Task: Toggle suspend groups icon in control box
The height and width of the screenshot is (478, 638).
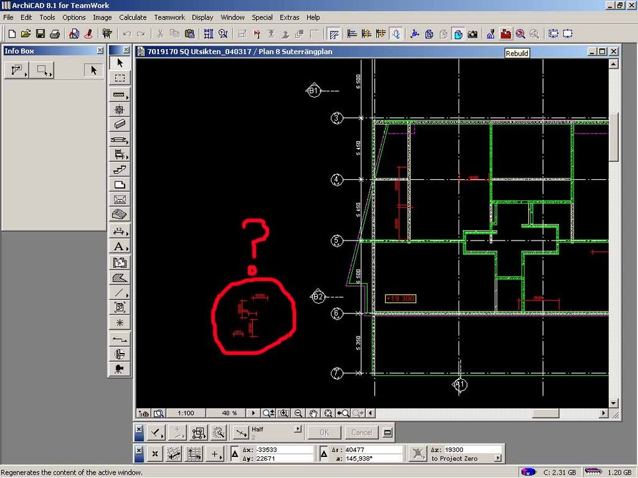Action: (x=199, y=433)
